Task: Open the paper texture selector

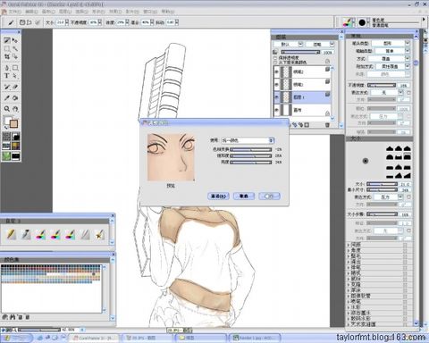Action: click(x=6, y=137)
